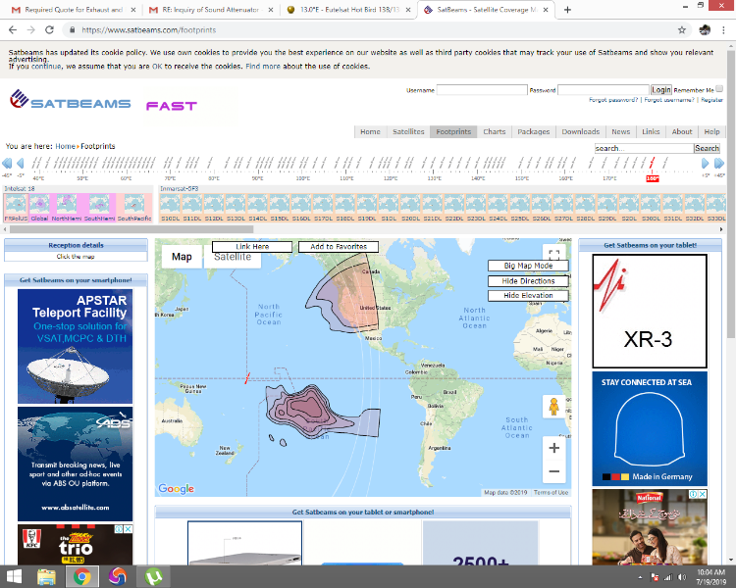
Task: Focus the site search input field
Action: tap(644, 148)
